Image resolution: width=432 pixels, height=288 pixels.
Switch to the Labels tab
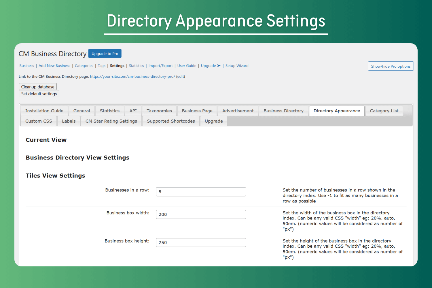[69, 121]
